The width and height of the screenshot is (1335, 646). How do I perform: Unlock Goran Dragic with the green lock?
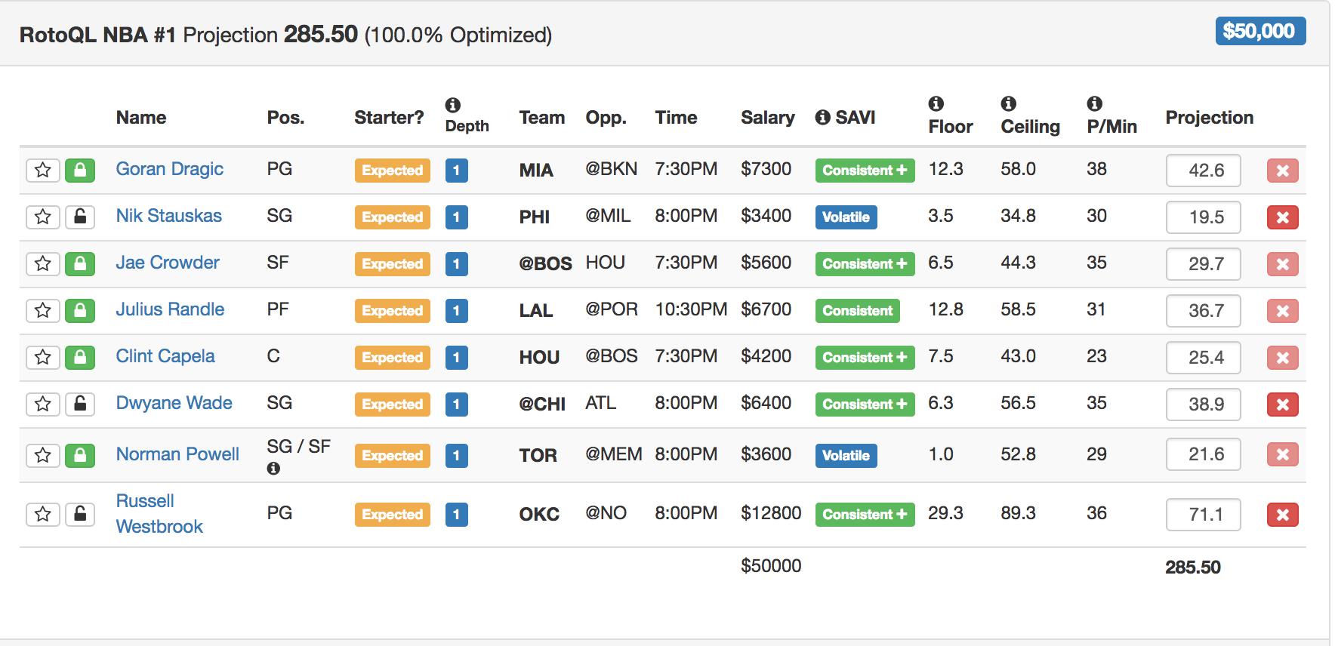click(x=80, y=171)
